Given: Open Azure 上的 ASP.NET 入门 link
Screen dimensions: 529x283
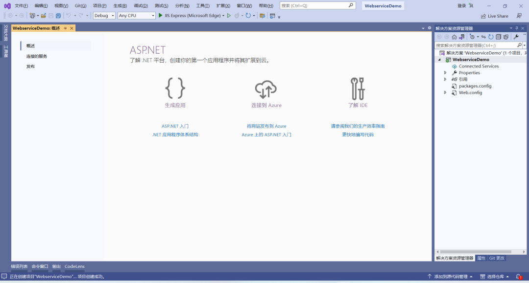Looking at the screenshot, I should point(266,134).
